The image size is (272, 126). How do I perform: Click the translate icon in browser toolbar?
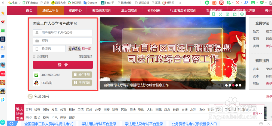229,3
